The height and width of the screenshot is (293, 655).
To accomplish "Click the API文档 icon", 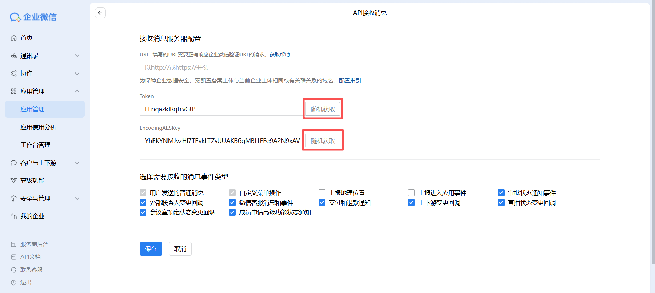I will click(x=14, y=257).
